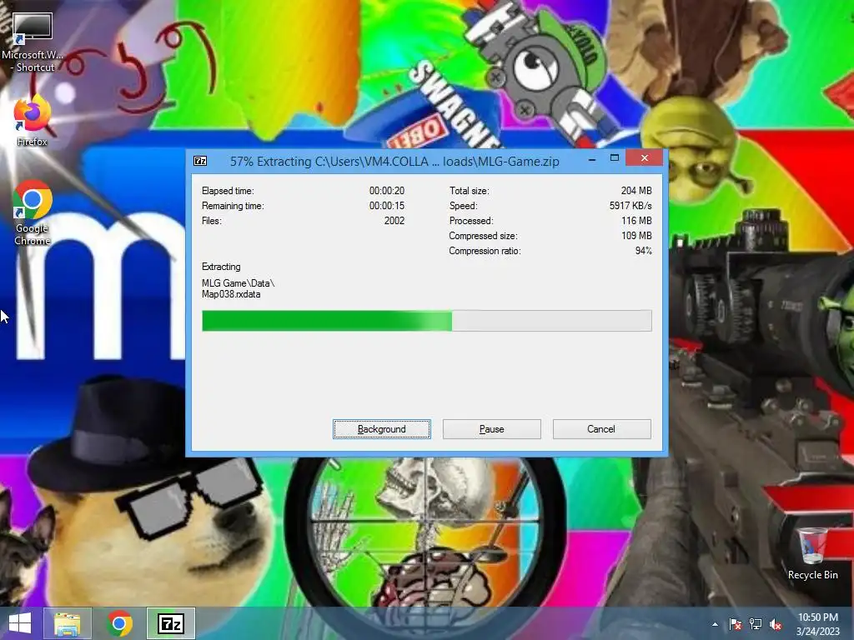Click the file name Map038.rxdata
This screenshot has height=640, width=854.
(231, 294)
